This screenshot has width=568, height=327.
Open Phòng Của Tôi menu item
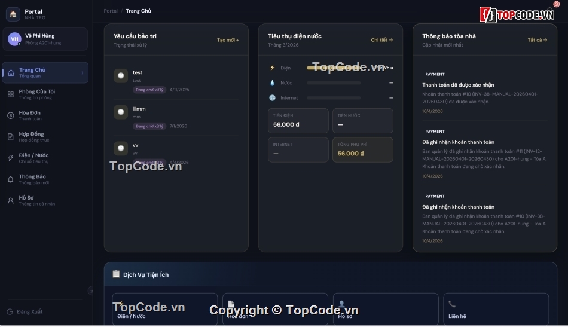pyautogui.click(x=45, y=94)
